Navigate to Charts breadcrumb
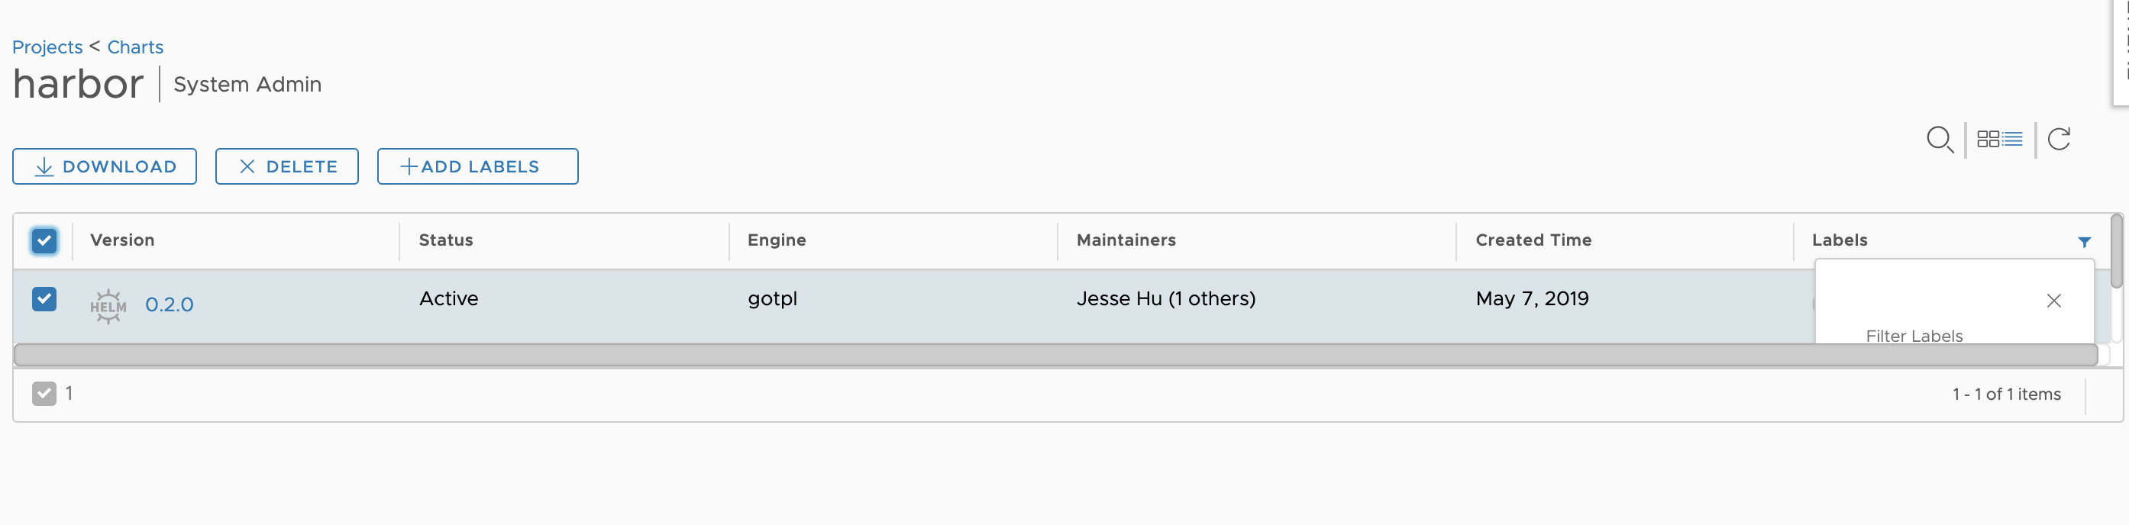2129x525 pixels. point(134,47)
